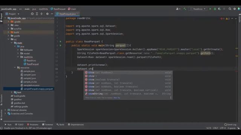Screen dimensions: 241x135
Task: Collapse the readWrite package
Action: [18, 57]
